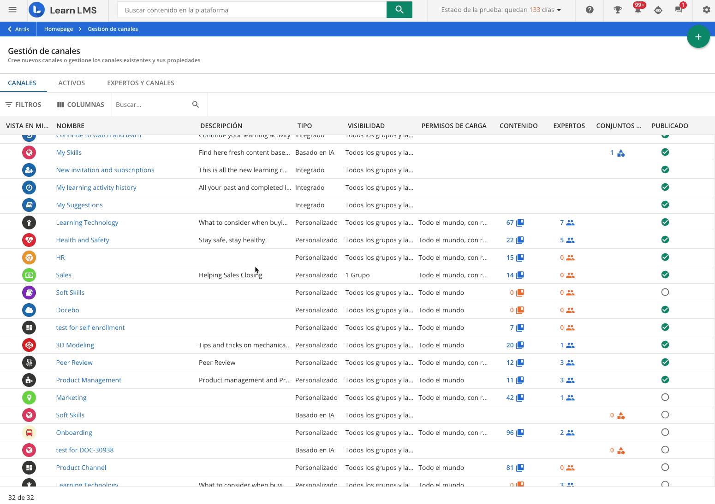The image size is (715, 504).
Task: Click the Sales channel green money icon
Action: (x=29, y=275)
